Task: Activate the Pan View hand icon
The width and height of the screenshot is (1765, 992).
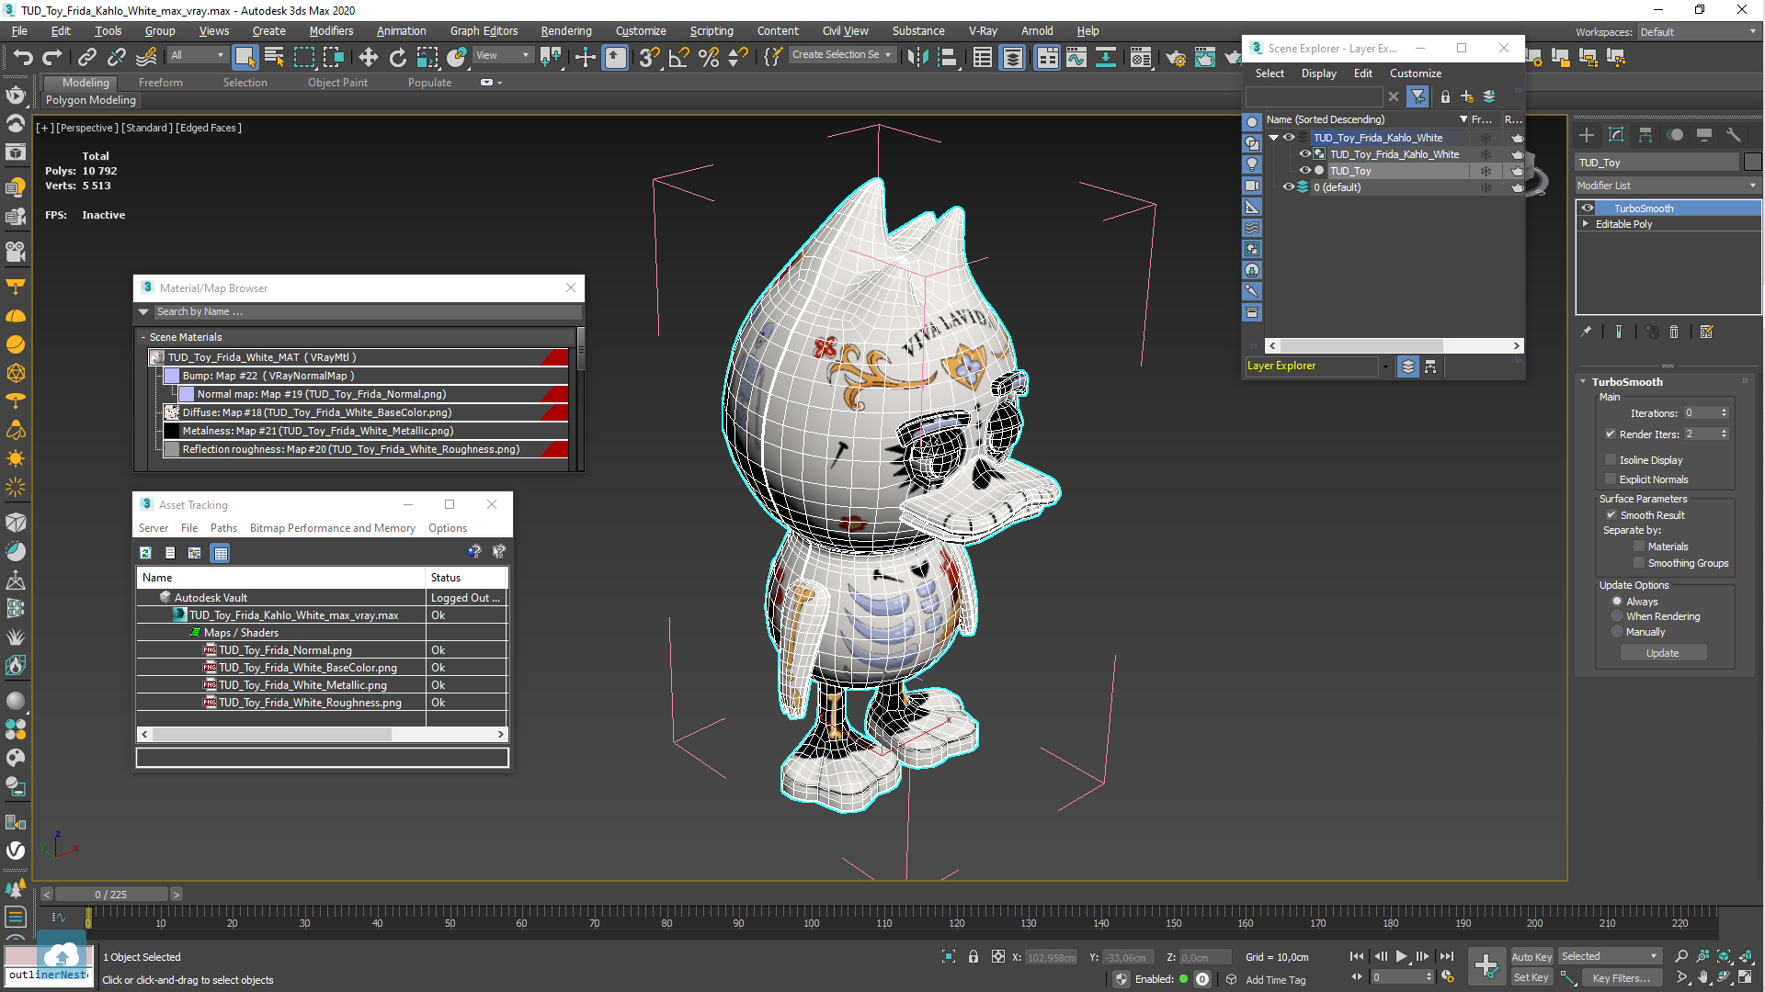Action: click(x=1702, y=977)
